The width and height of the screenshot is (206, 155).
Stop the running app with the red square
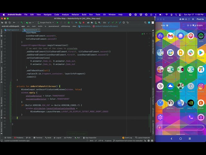click(83, 23)
